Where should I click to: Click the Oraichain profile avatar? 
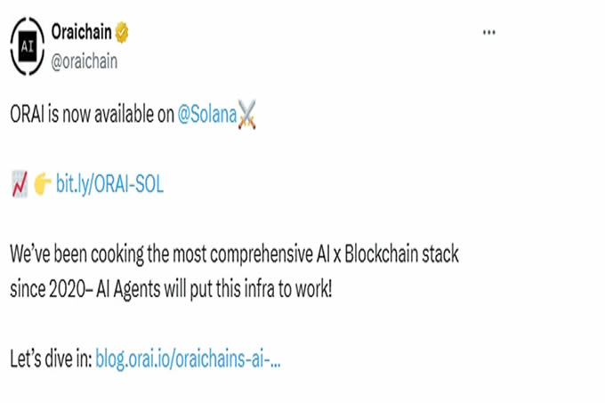click(x=28, y=45)
